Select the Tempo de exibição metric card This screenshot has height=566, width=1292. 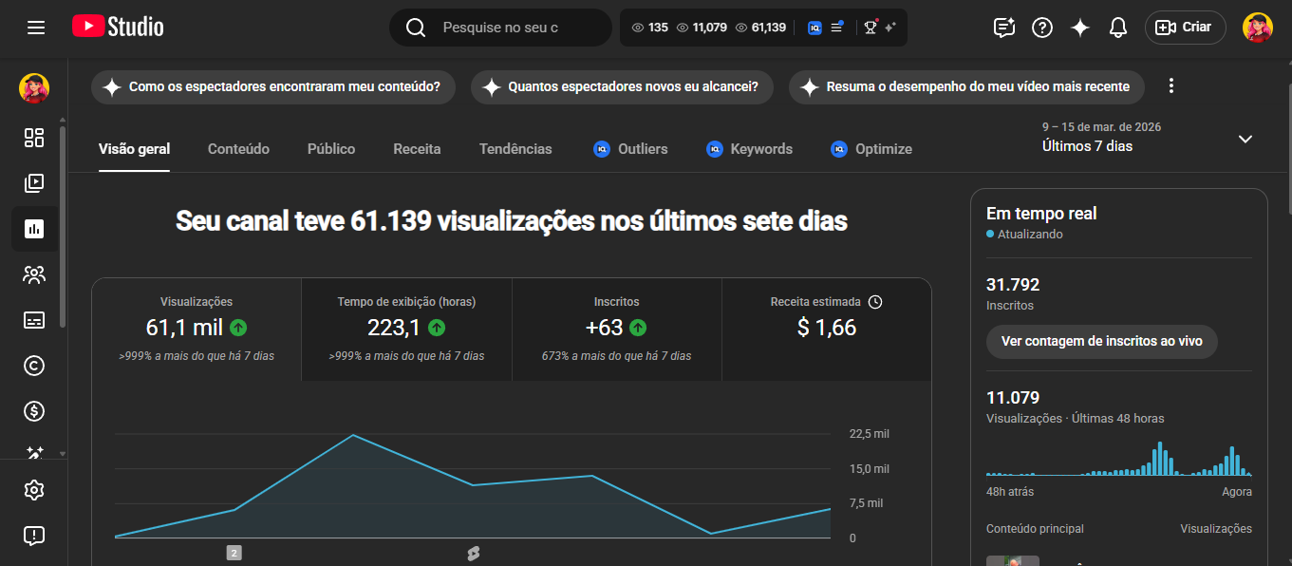(406, 330)
